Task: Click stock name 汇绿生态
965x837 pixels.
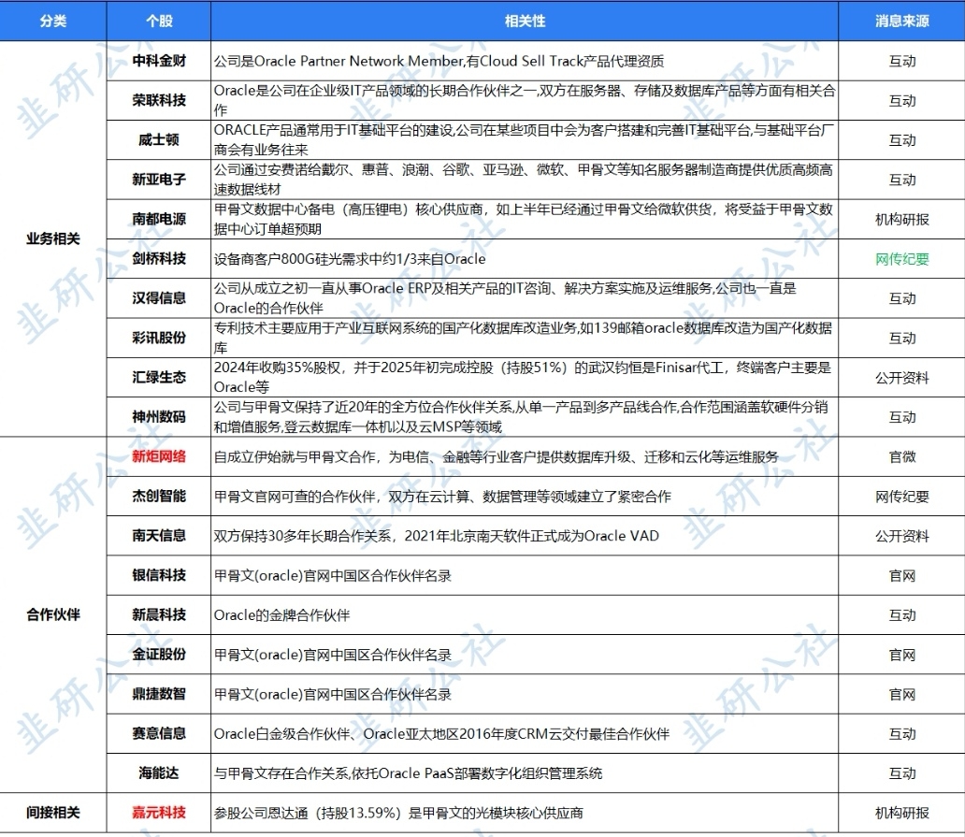Action: 159,377
